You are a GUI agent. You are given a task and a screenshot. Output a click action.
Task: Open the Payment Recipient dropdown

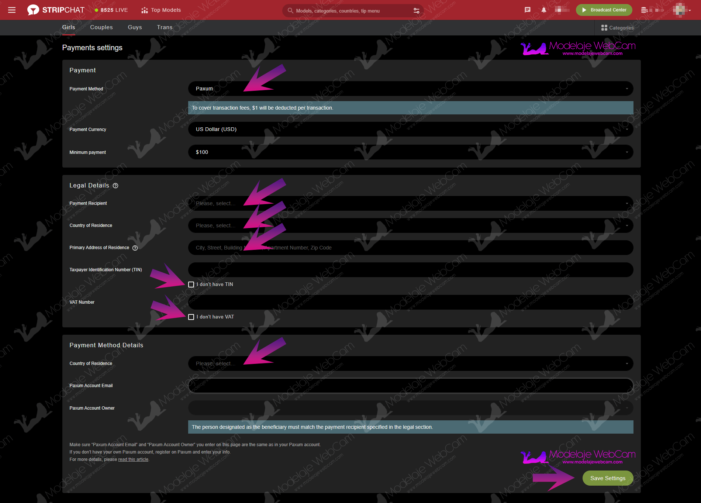[x=410, y=203]
